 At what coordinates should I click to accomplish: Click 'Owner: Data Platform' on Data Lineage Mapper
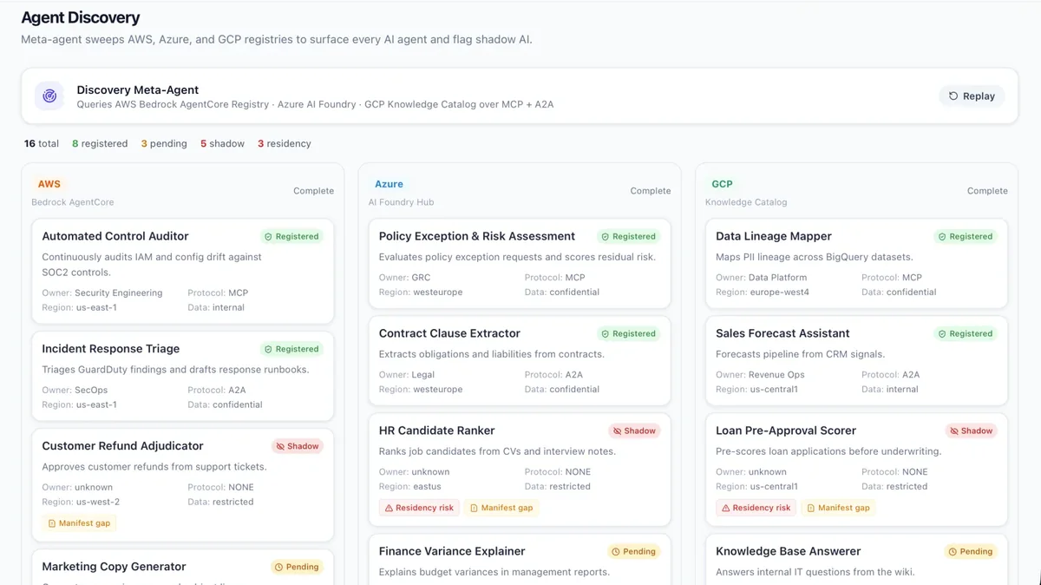762,278
